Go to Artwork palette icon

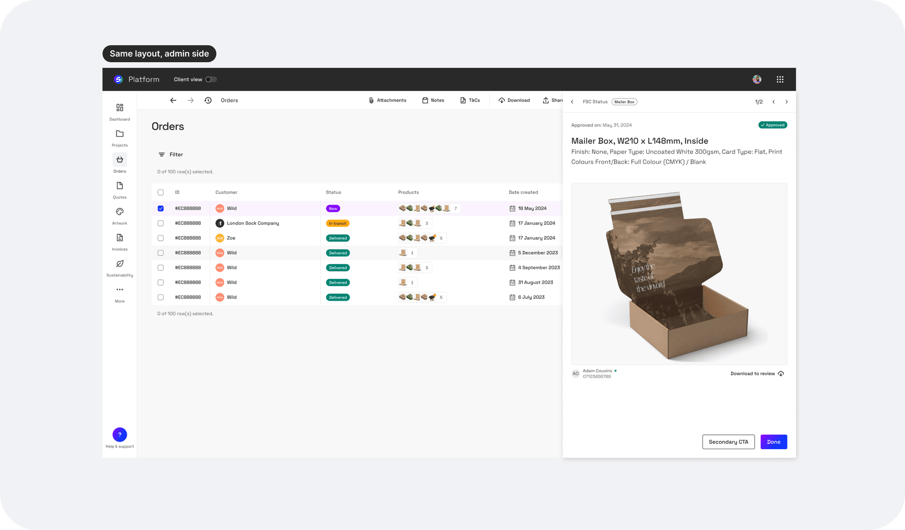(x=120, y=212)
